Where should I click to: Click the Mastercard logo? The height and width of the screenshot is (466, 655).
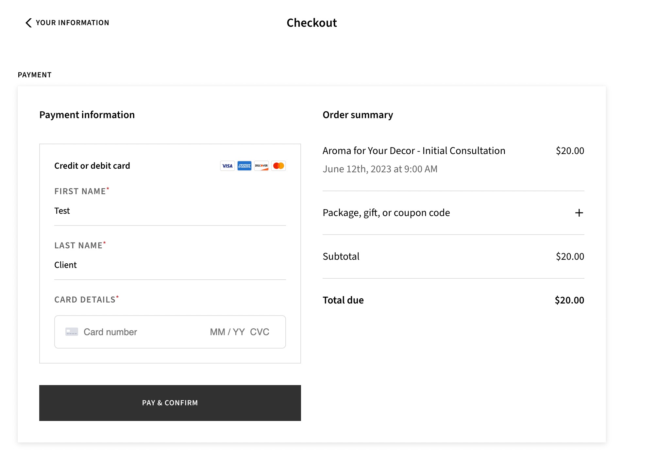pos(278,166)
